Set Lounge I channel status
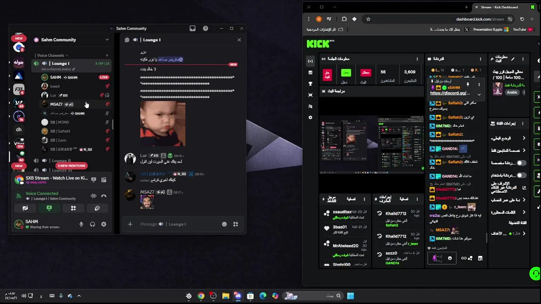Screen dimensions: 541x304 [58, 69]
